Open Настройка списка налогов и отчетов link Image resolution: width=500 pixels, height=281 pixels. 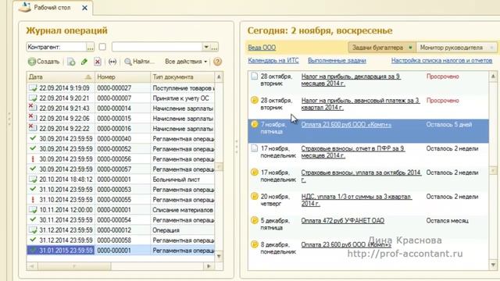coord(441,61)
